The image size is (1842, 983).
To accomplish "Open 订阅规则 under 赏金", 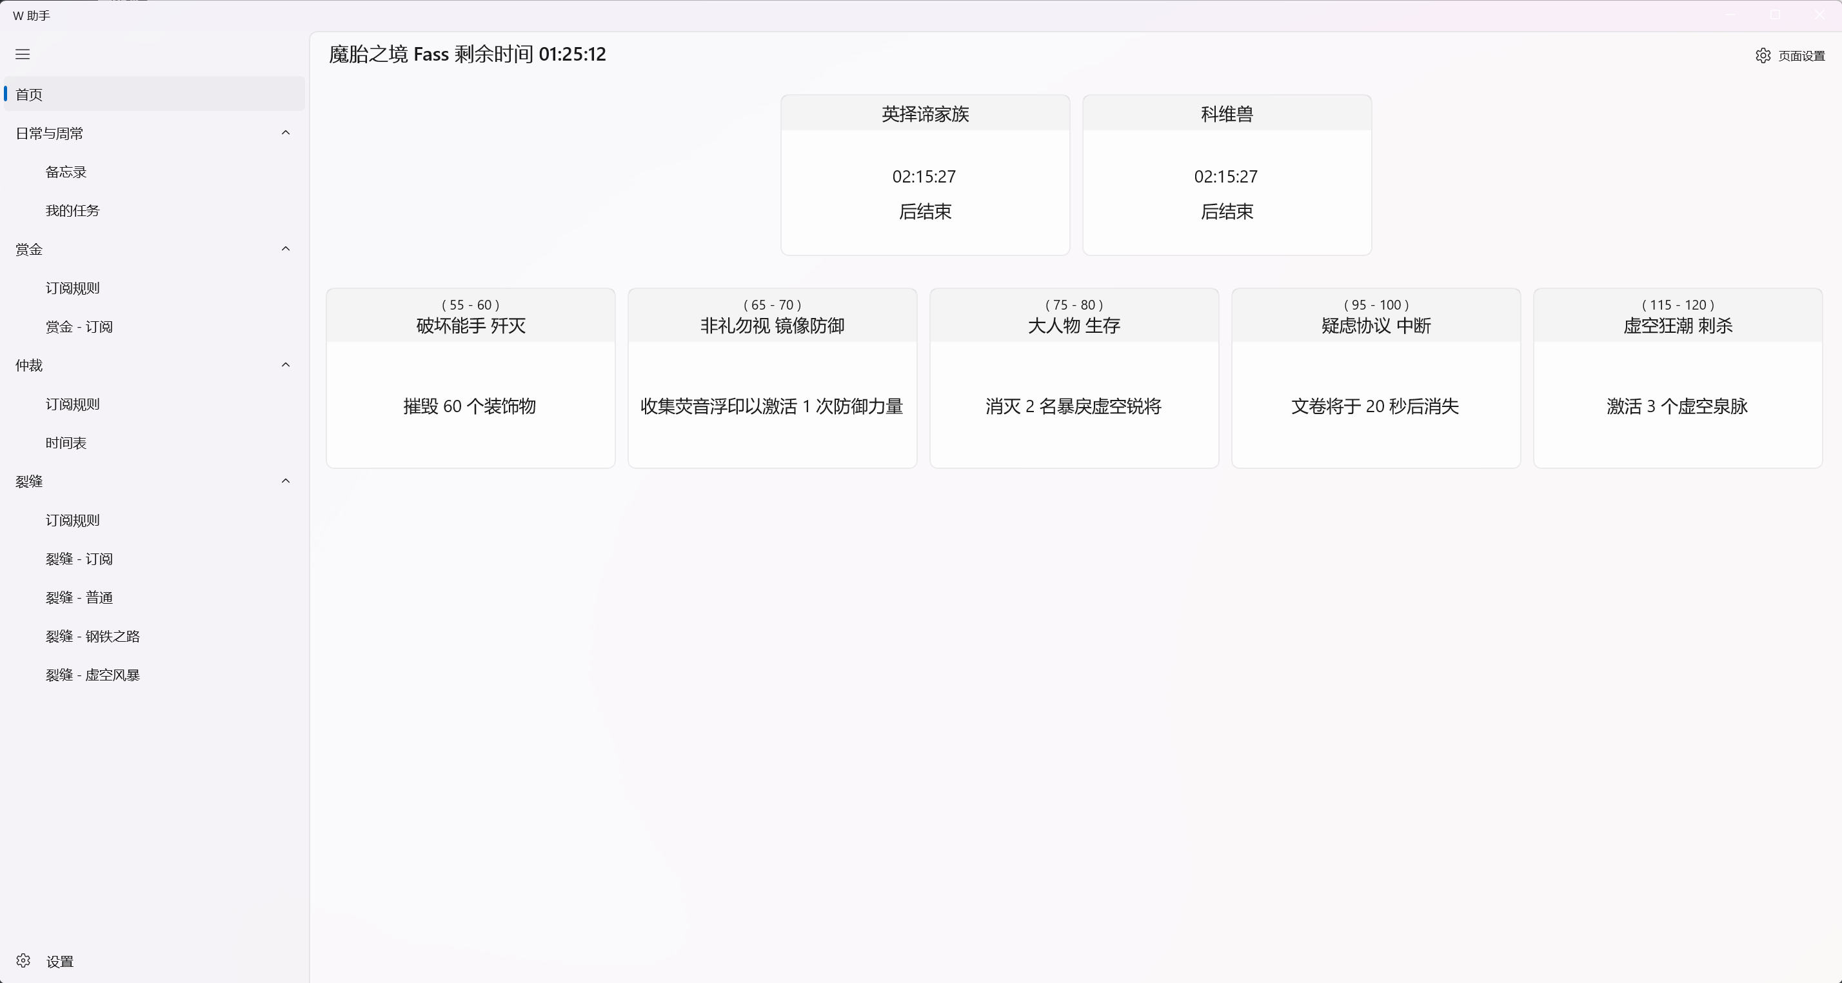I will click(72, 288).
